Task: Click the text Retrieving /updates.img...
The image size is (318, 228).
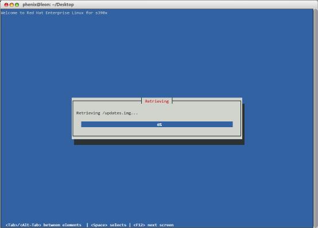Action: tap(107, 113)
